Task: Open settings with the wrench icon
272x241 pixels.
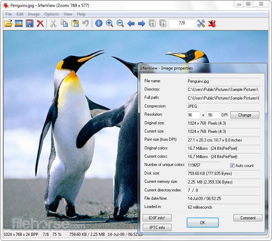Action: [201, 23]
